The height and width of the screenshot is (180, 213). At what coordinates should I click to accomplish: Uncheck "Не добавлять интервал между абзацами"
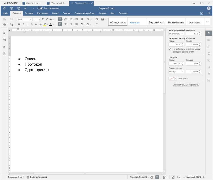170,49
